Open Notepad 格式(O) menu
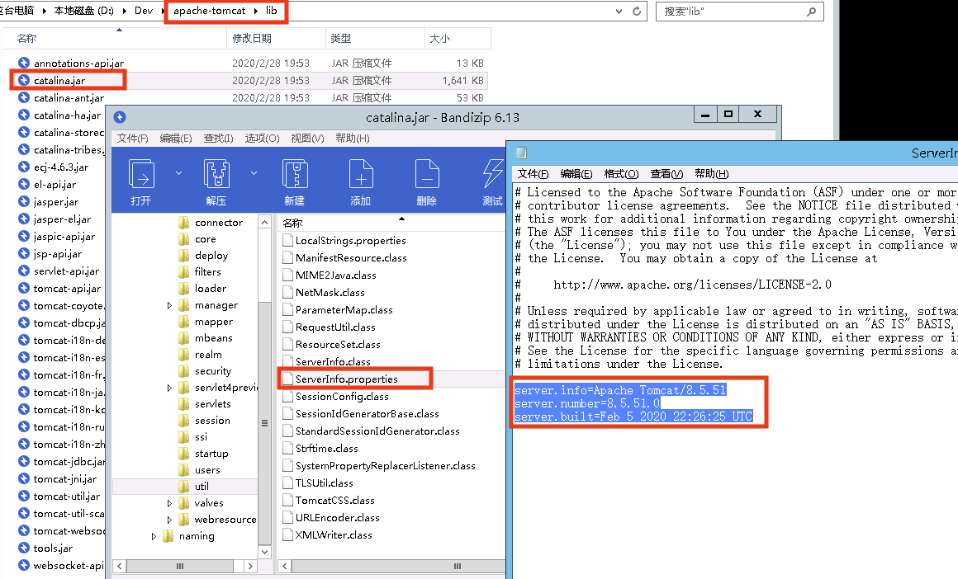Viewport: 958px width, 579px height. click(621, 174)
